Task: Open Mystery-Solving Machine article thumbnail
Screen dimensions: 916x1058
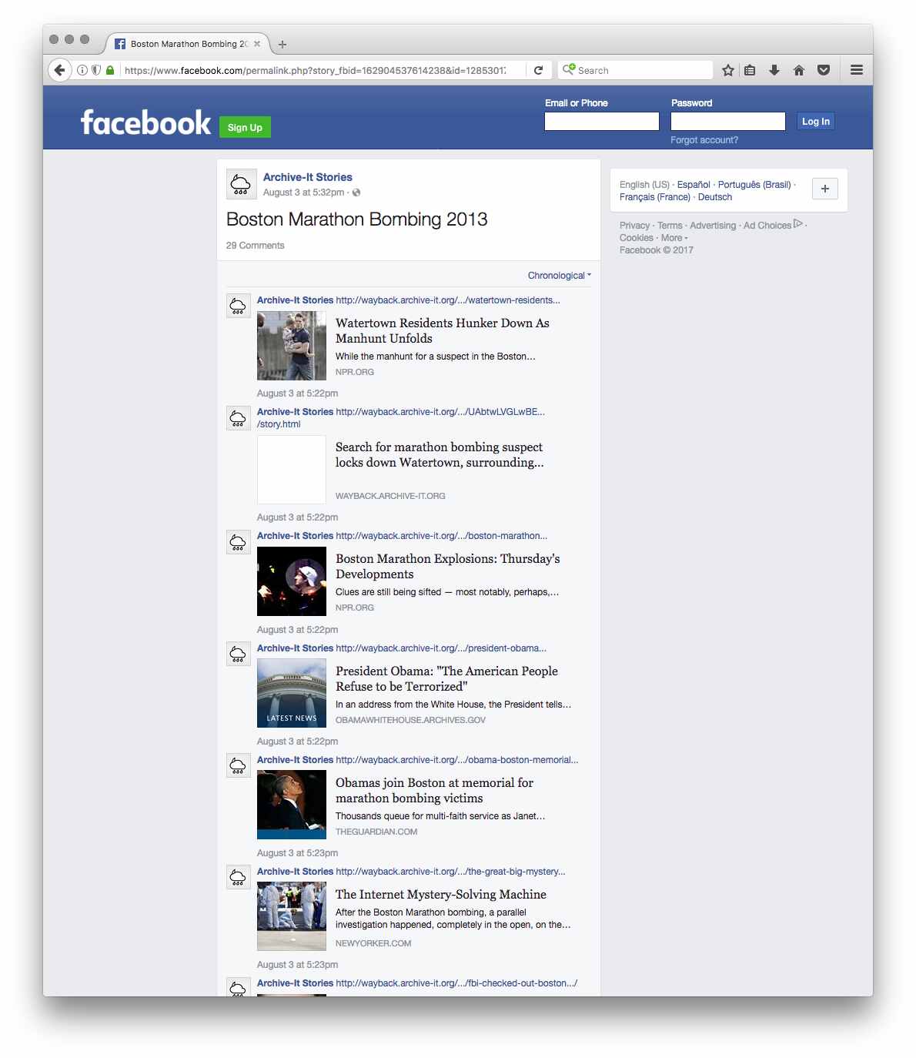Action: click(292, 916)
